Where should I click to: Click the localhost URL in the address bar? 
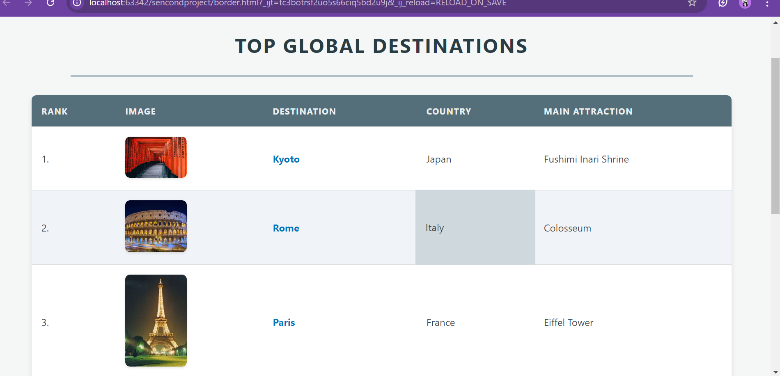298,3
